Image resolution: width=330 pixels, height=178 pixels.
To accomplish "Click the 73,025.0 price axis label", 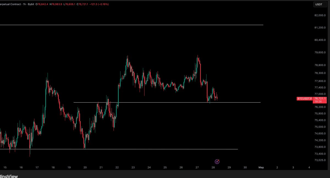I will [320, 160].
